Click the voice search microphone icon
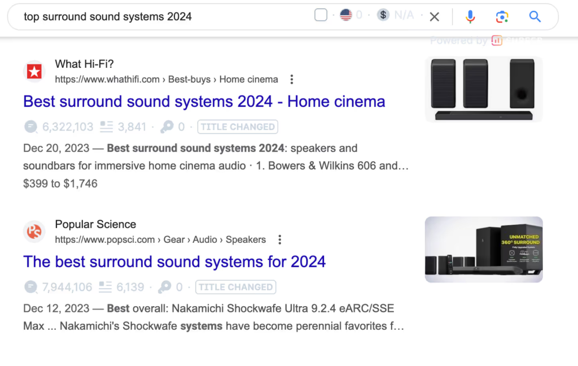Viewport: 578px width, 366px height. point(470,16)
